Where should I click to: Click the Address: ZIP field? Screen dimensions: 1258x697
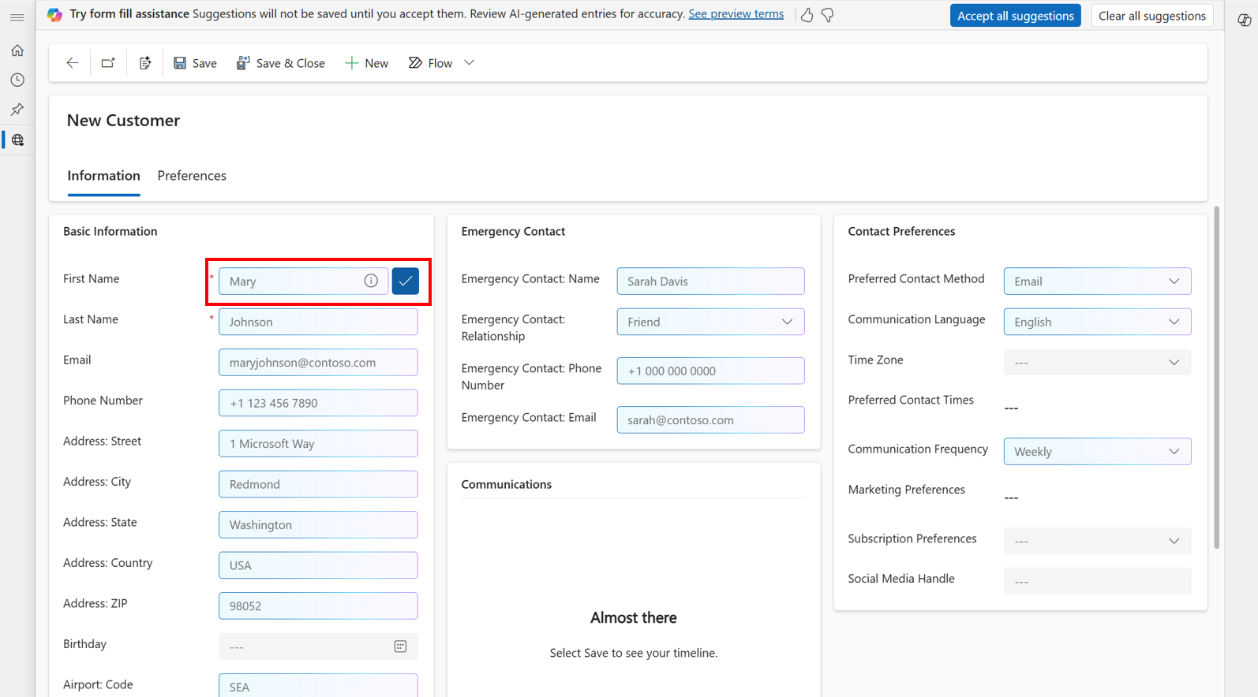click(318, 606)
